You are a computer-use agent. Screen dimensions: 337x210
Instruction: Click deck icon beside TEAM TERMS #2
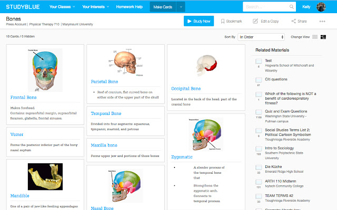coord(259,196)
